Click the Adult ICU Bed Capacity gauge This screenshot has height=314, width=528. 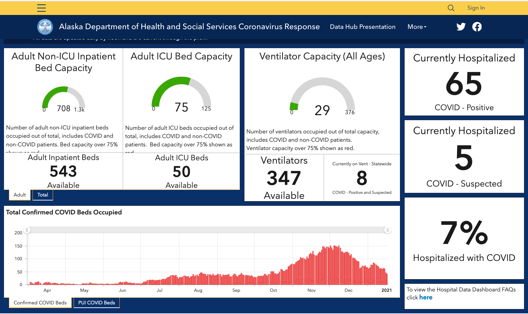pyautogui.click(x=181, y=95)
